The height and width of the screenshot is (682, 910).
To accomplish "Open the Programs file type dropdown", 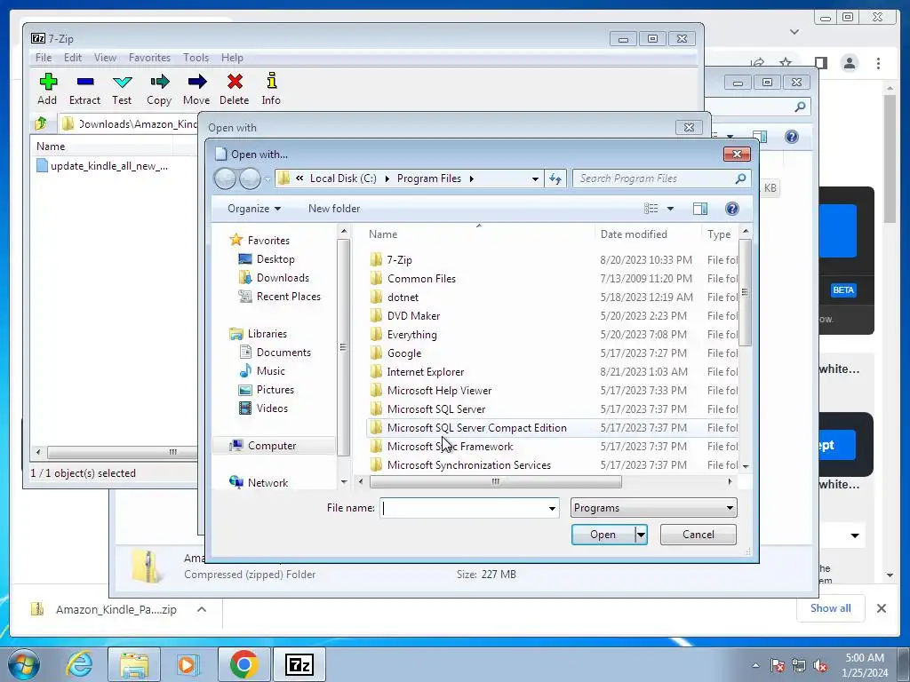I will click(x=653, y=508).
